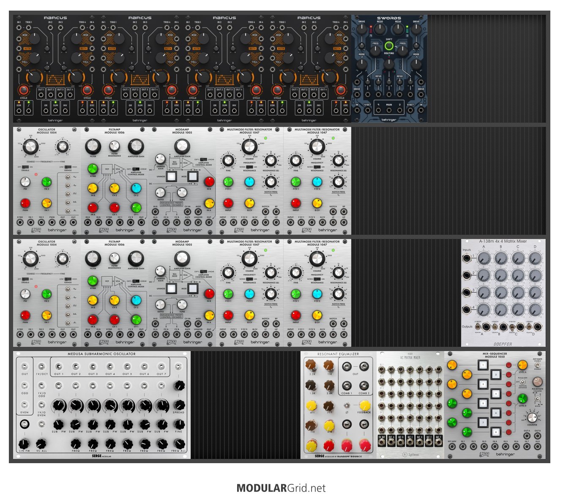Click the COMB 1 jack on Resonant Equalizer
The image size is (563, 497).
347,386
